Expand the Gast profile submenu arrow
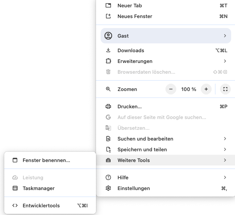This screenshot has height=215, width=235. tap(225, 36)
